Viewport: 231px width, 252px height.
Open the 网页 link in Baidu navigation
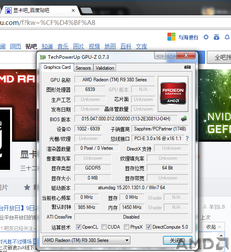[16, 46]
